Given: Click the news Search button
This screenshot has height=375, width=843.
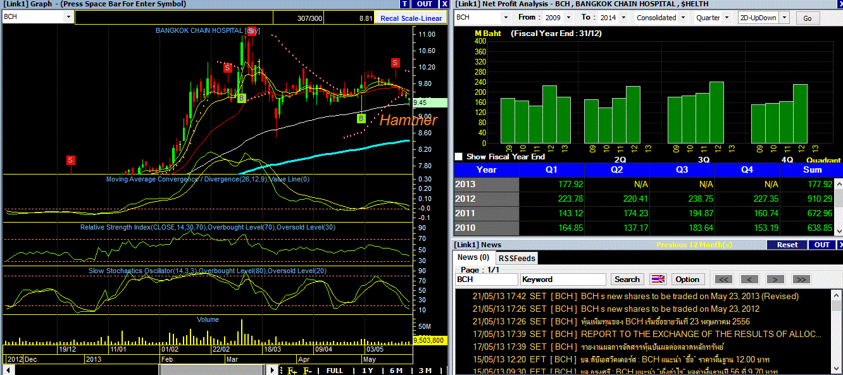Looking at the screenshot, I should coord(627,279).
